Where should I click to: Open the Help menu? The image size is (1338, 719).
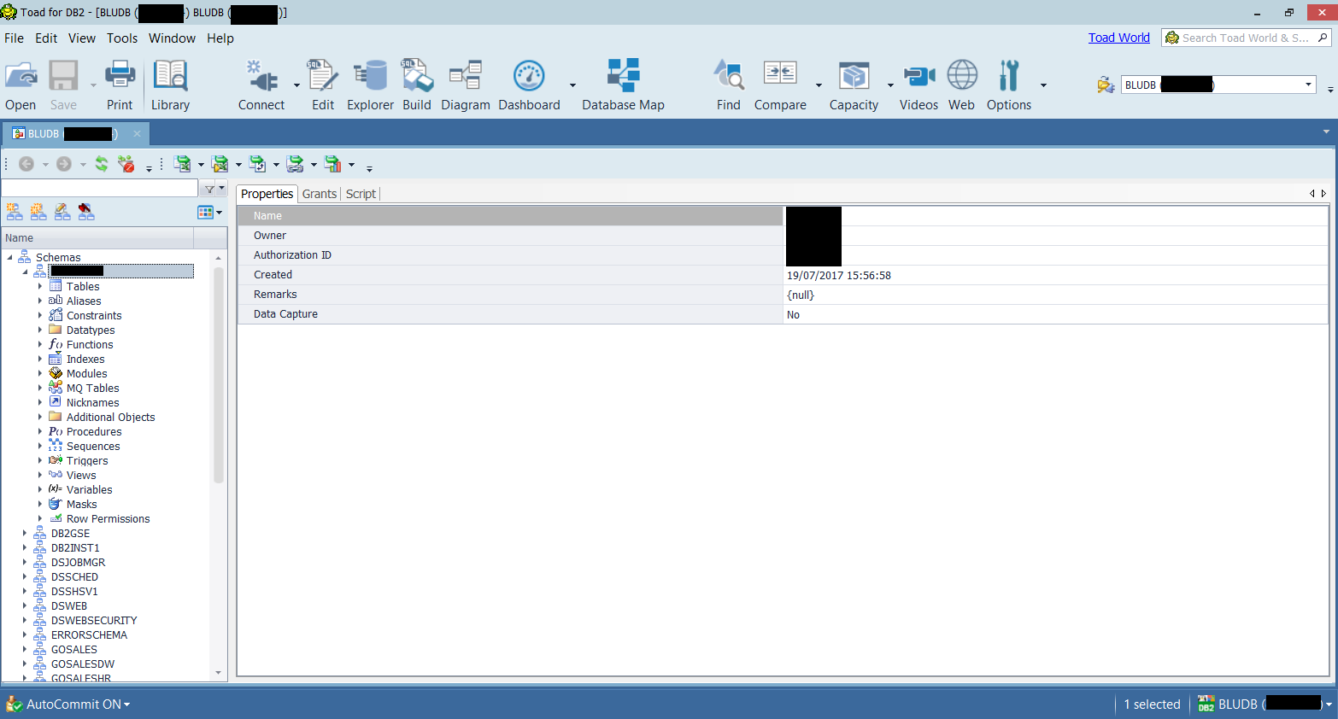tap(220, 38)
